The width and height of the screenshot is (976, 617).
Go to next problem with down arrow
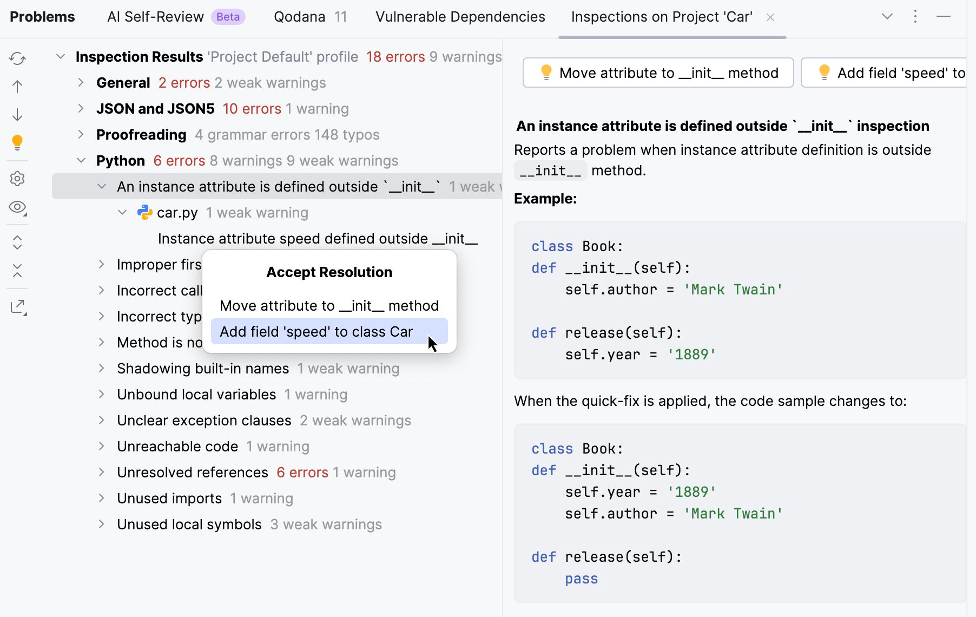click(17, 115)
